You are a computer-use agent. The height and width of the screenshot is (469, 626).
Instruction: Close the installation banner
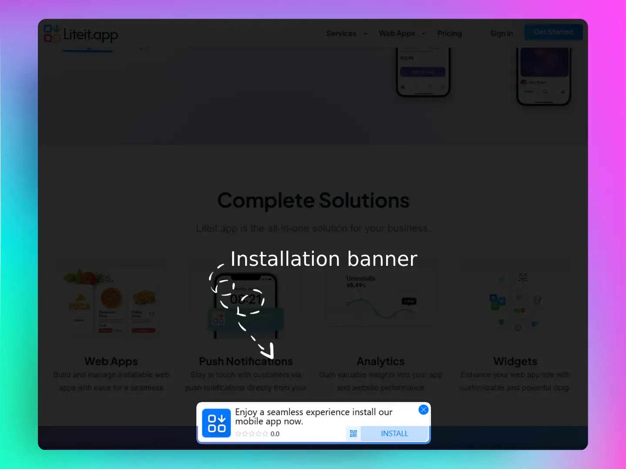(x=423, y=409)
